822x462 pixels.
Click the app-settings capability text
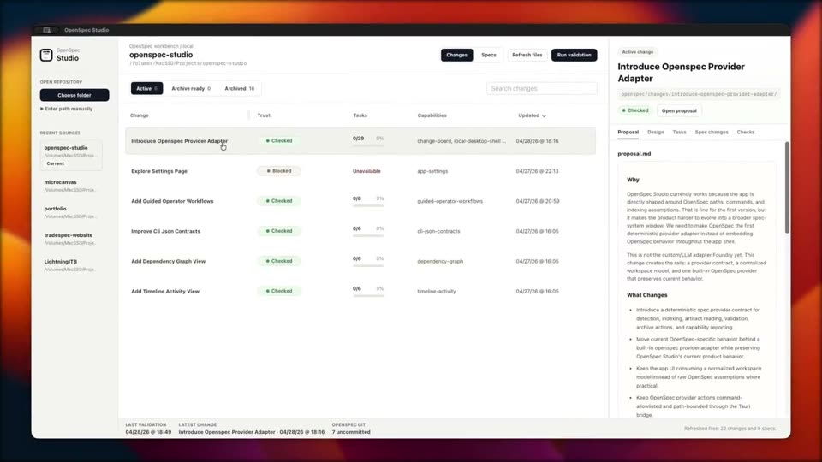click(432, 171)
